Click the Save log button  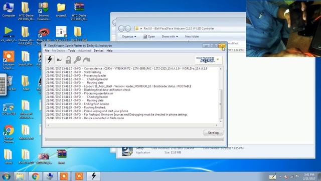(x=213, y=133)
